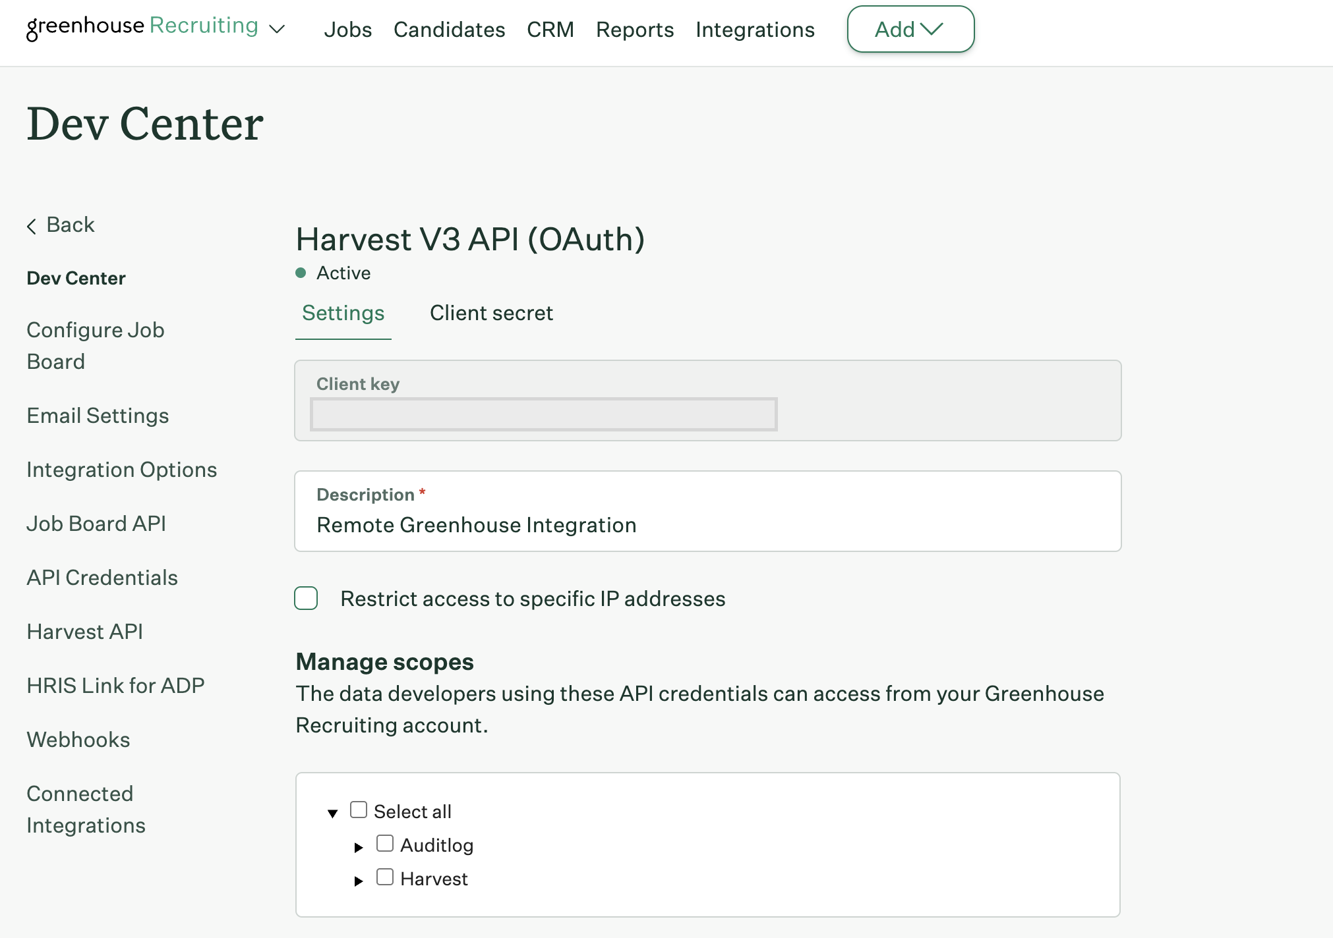
Task: Open Configure Job Board settings
Action: point(96,346)
